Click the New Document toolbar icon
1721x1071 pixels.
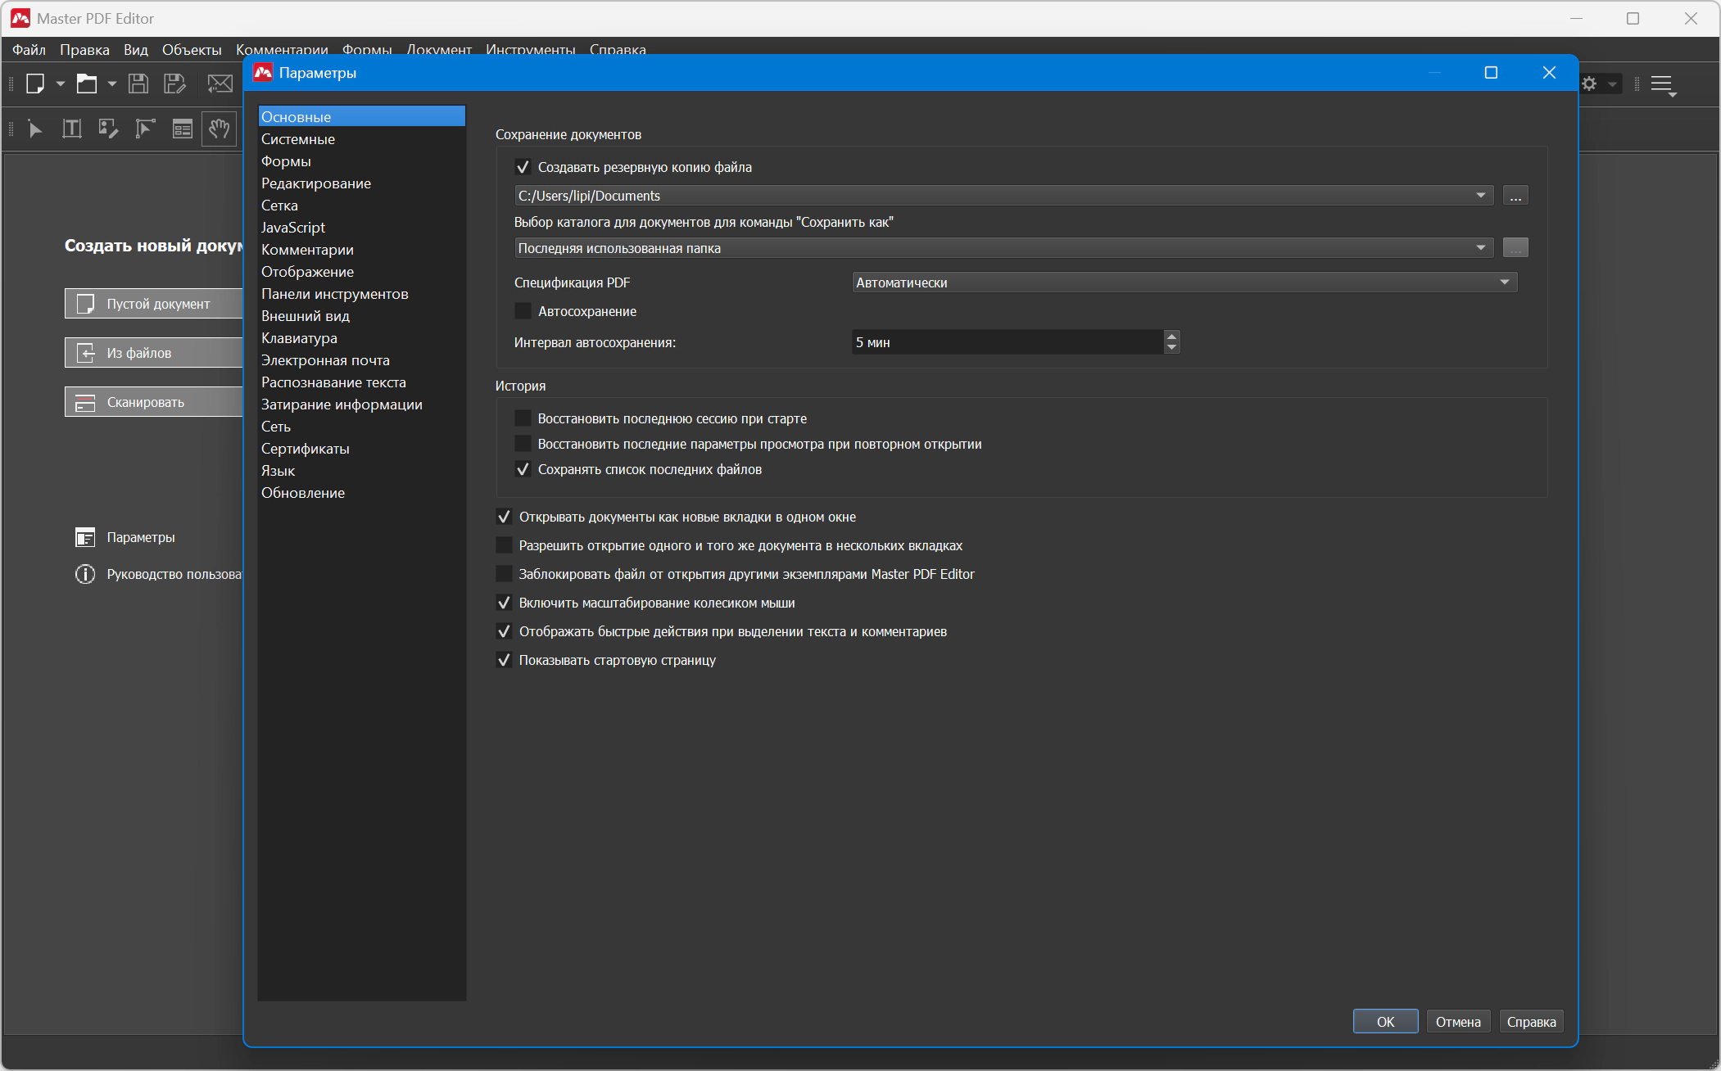point(35,84)
